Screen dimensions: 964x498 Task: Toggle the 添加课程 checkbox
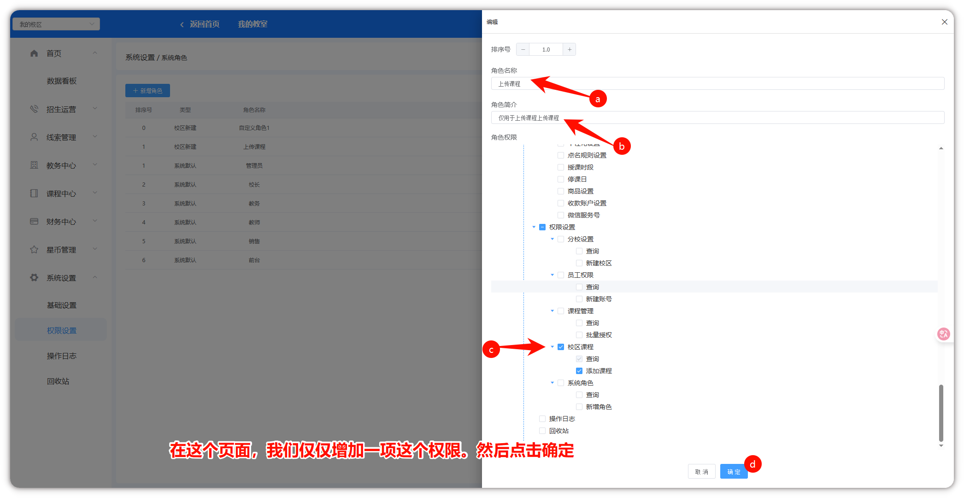[579, 371]
